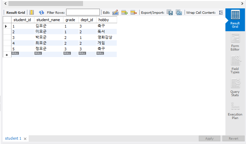Viewport: 246px width, 144px height.
Task: Toggle Wrap Cell Content icon
Action: coord(221,13)
